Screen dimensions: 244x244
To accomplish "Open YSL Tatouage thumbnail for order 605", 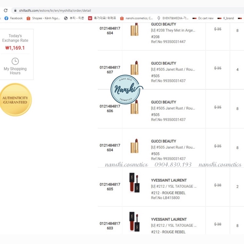I will pyautogui.click(x=135, y=182).
